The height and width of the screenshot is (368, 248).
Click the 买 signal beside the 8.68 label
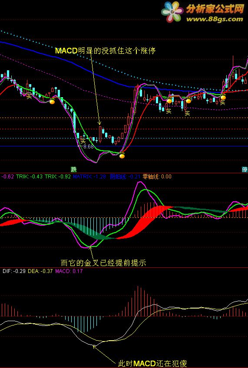point(83,141)
